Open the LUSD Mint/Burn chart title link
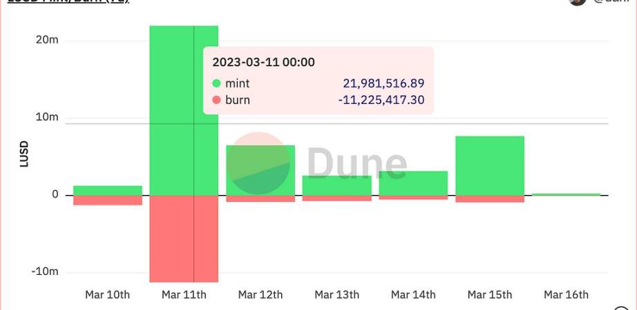Image resolution: width=637 pixels, height=310 pixels. click(x=68, y=1)
